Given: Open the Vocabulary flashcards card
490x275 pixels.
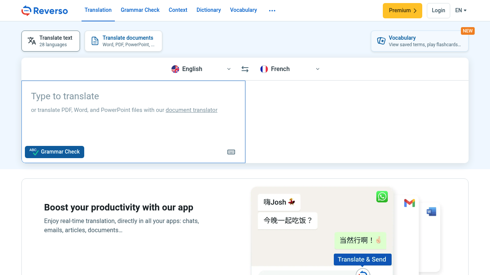Looking at the screenshot, I should (420, 41).
